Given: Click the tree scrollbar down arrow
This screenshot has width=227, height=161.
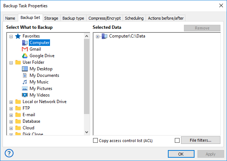Looking at the screenshot, I should [87, 132].
